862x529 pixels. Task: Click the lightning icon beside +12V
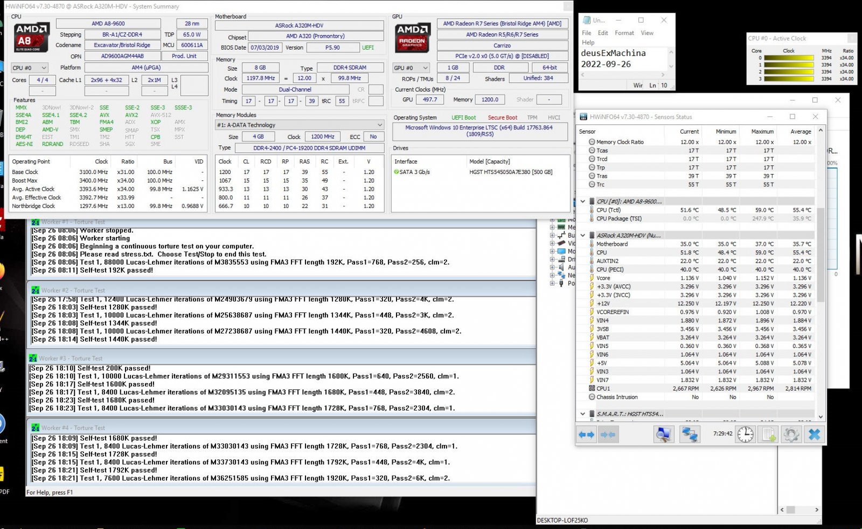click(592, 303)
